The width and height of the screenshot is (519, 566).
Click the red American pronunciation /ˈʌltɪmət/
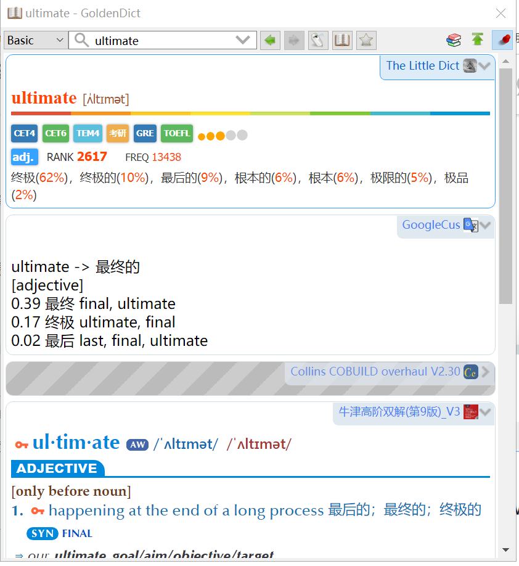point(259,444)
